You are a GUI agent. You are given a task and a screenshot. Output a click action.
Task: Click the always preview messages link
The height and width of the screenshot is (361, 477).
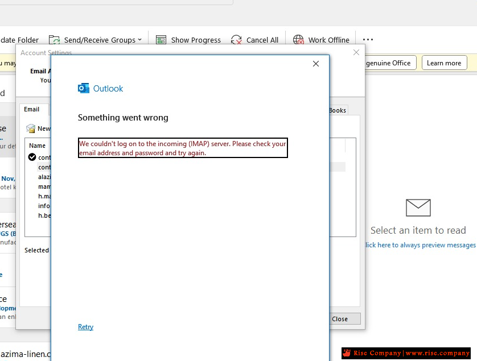(420, 245)
